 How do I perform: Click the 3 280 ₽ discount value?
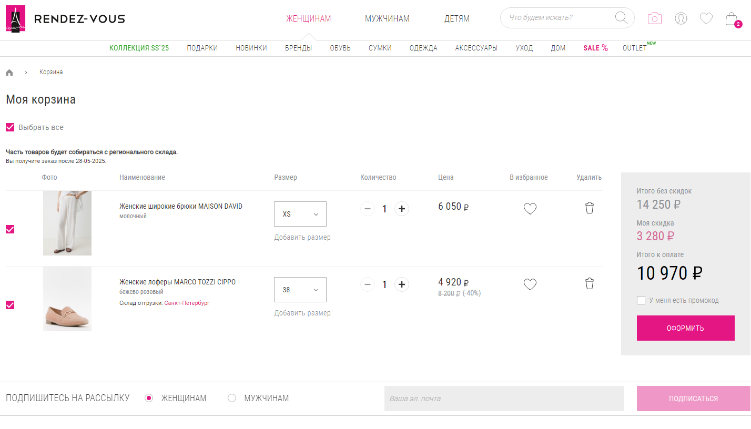click(655, 236)
